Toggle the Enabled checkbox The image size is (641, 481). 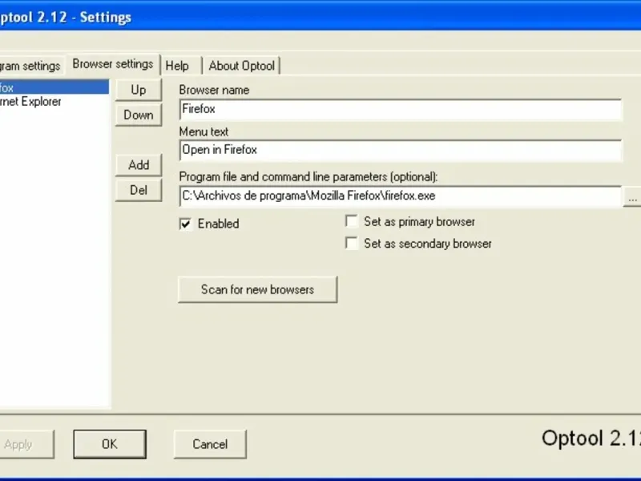[x=186, y=224]
